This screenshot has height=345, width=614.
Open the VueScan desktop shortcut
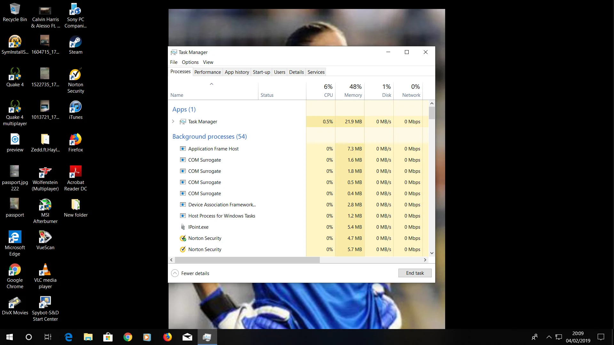point(45,241)
